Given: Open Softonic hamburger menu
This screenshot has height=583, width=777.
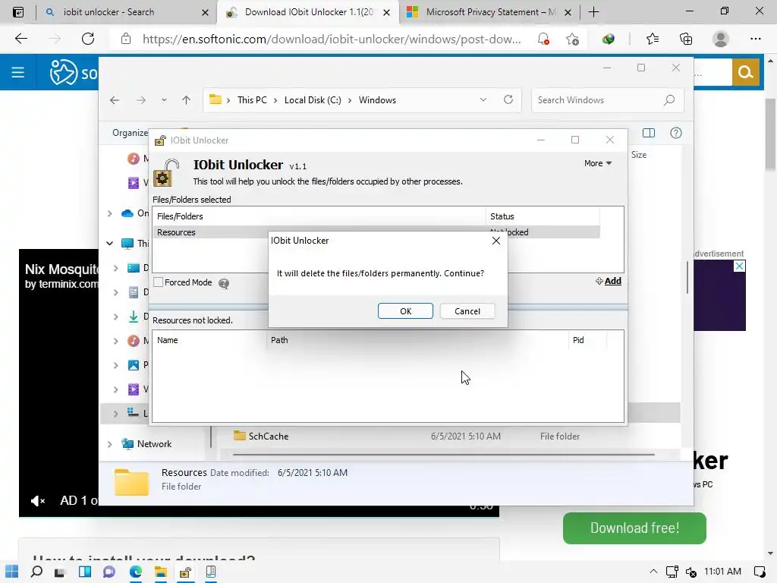Looking at the screenshot, I should tap(18, 72).
